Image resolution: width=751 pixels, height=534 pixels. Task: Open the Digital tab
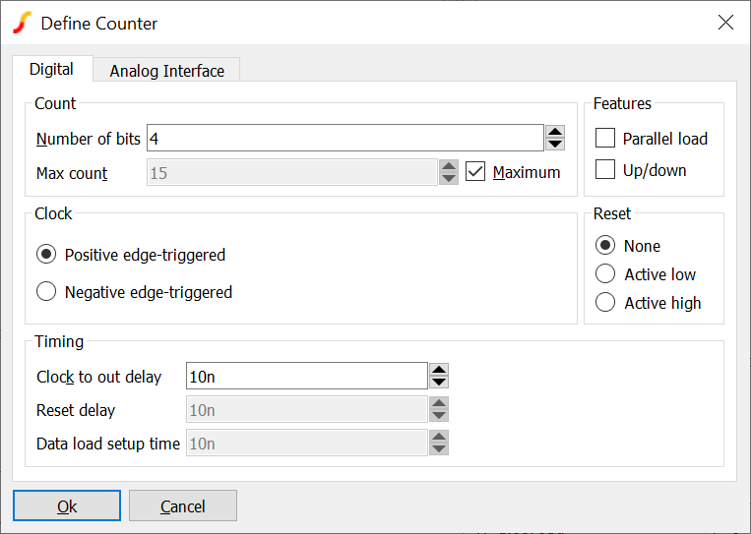point(51,70)
